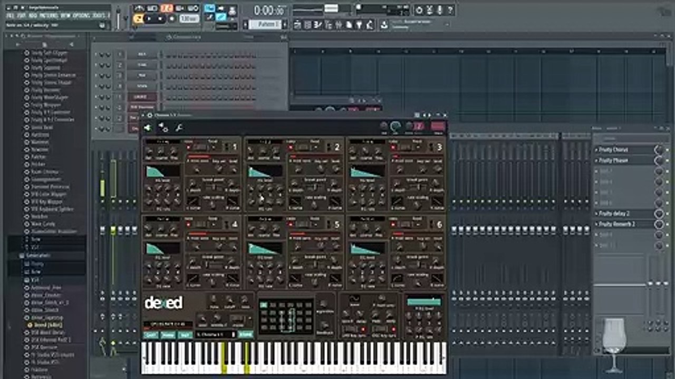Toggle the metronome icon in the transport bar
This screenshot has width=675, height=379.
139,8
